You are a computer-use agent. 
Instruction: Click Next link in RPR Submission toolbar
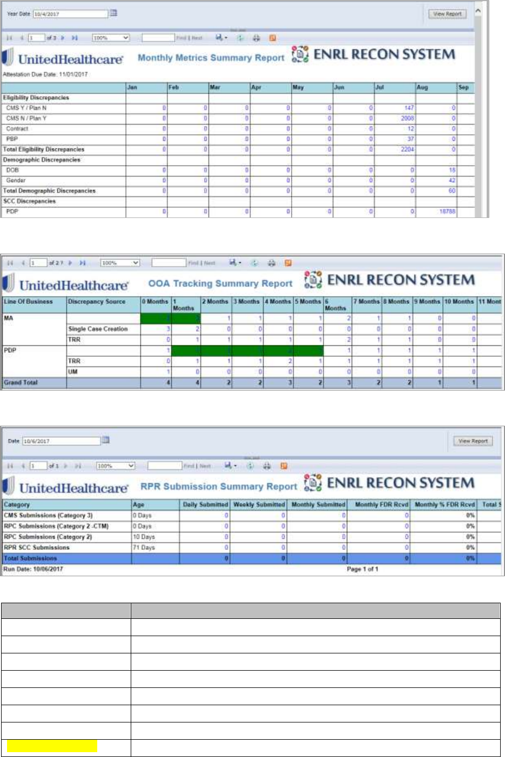pos(205,466)
